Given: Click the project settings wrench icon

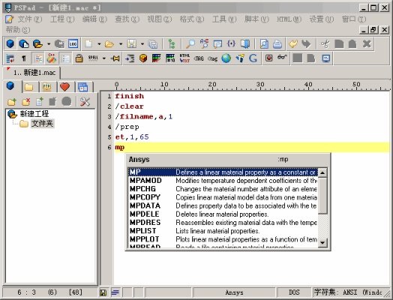Looking at the screenshot, I should 85,101.
